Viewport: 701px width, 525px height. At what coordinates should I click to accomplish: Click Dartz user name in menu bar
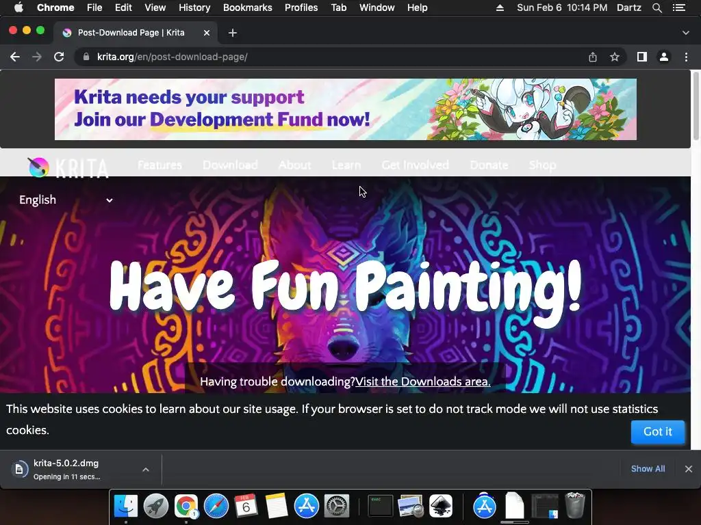(x=628, y=8)
